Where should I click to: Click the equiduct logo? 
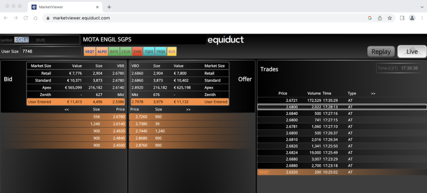(x=226, y=40)
